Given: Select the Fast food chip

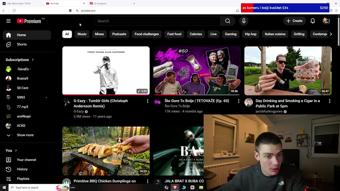Looking at the screenshot, I should (x=174, y=34).
